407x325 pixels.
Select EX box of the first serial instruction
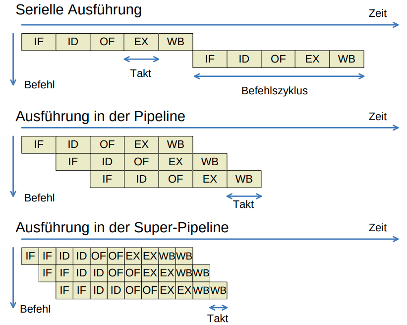141,42
